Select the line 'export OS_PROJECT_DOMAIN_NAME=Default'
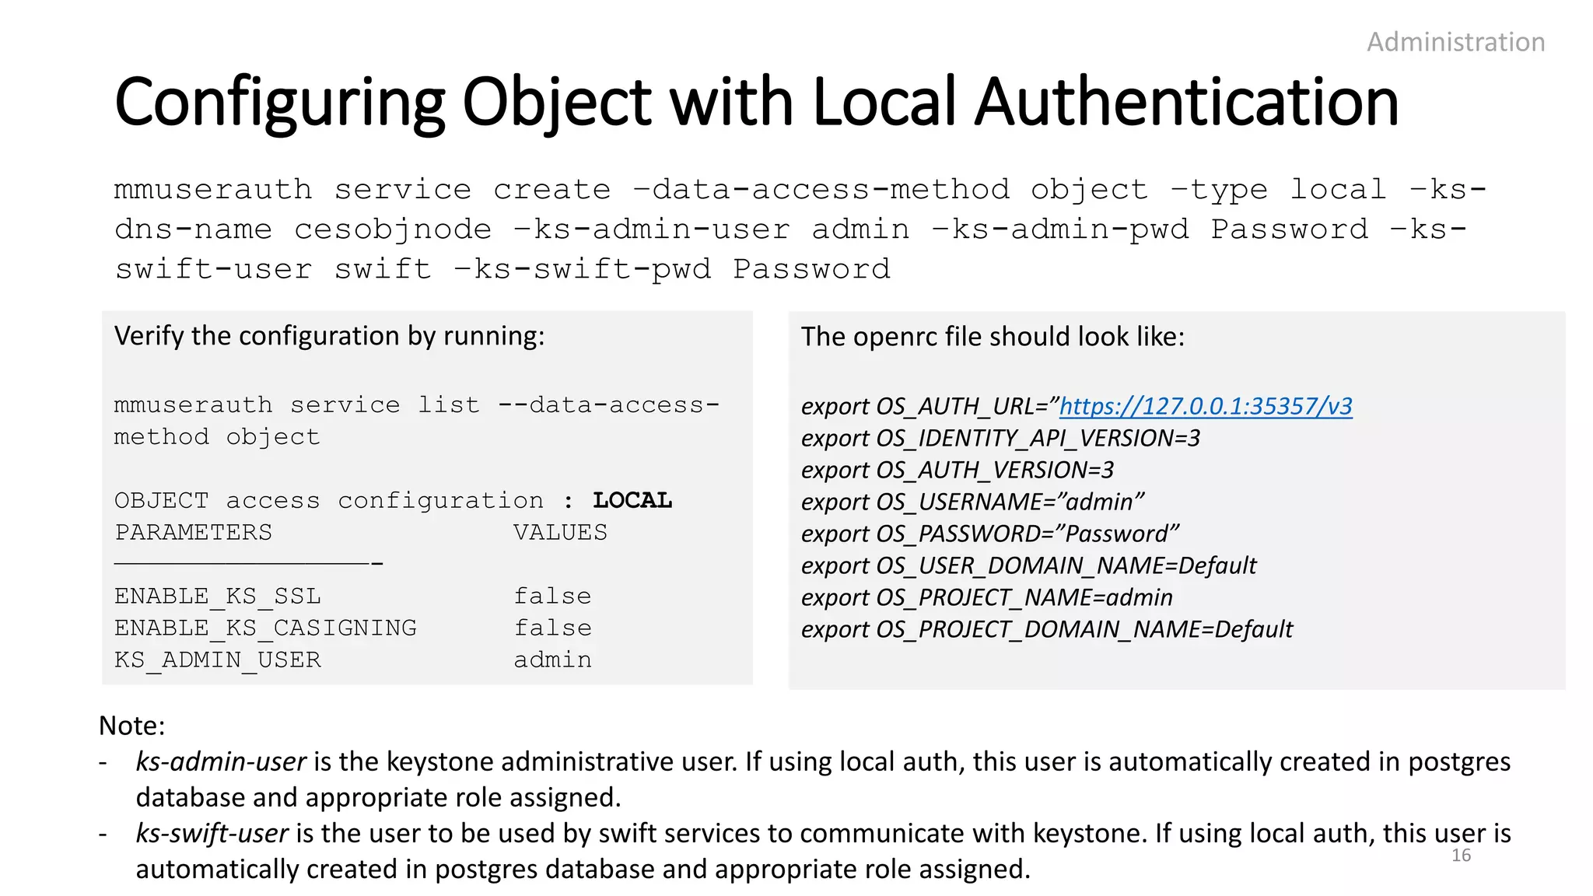This screenshot has height=896, width=1593. (x=1047, y=629)
